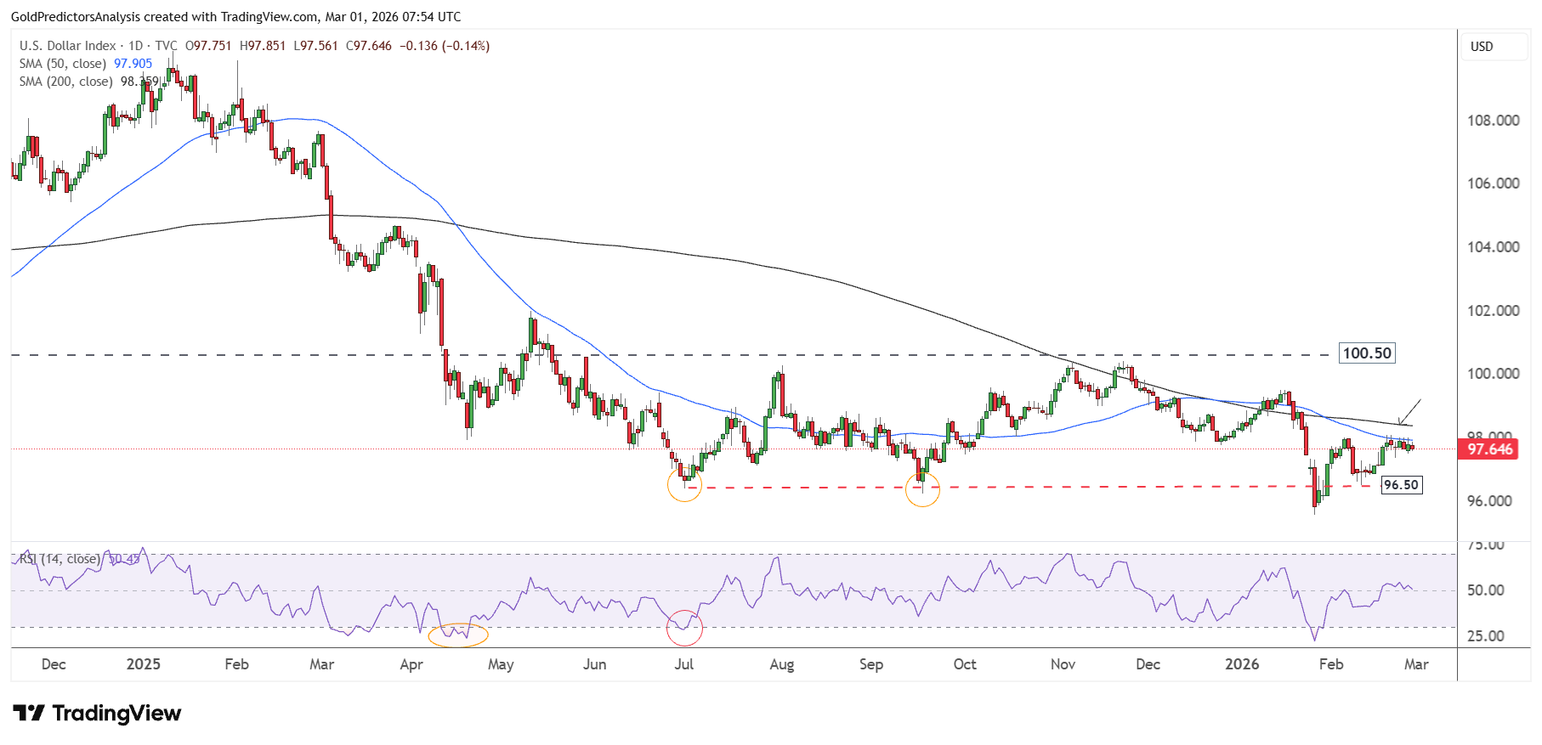Click the SMA (200, close) legend label
Viewport: 1542px width, 745px height.
click(x=66, y=82)
